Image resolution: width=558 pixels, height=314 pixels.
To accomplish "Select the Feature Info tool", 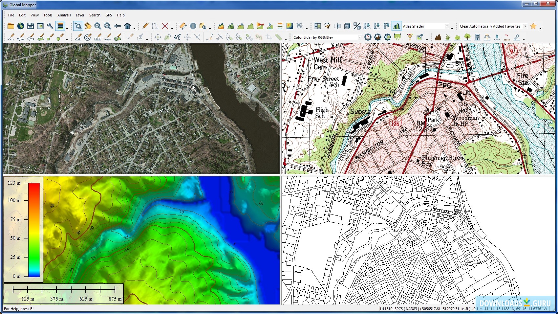I will [x=193, y=26].
